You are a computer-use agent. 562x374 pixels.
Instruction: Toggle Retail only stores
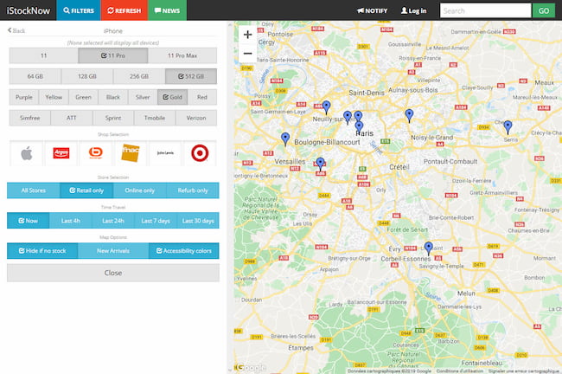86,190
